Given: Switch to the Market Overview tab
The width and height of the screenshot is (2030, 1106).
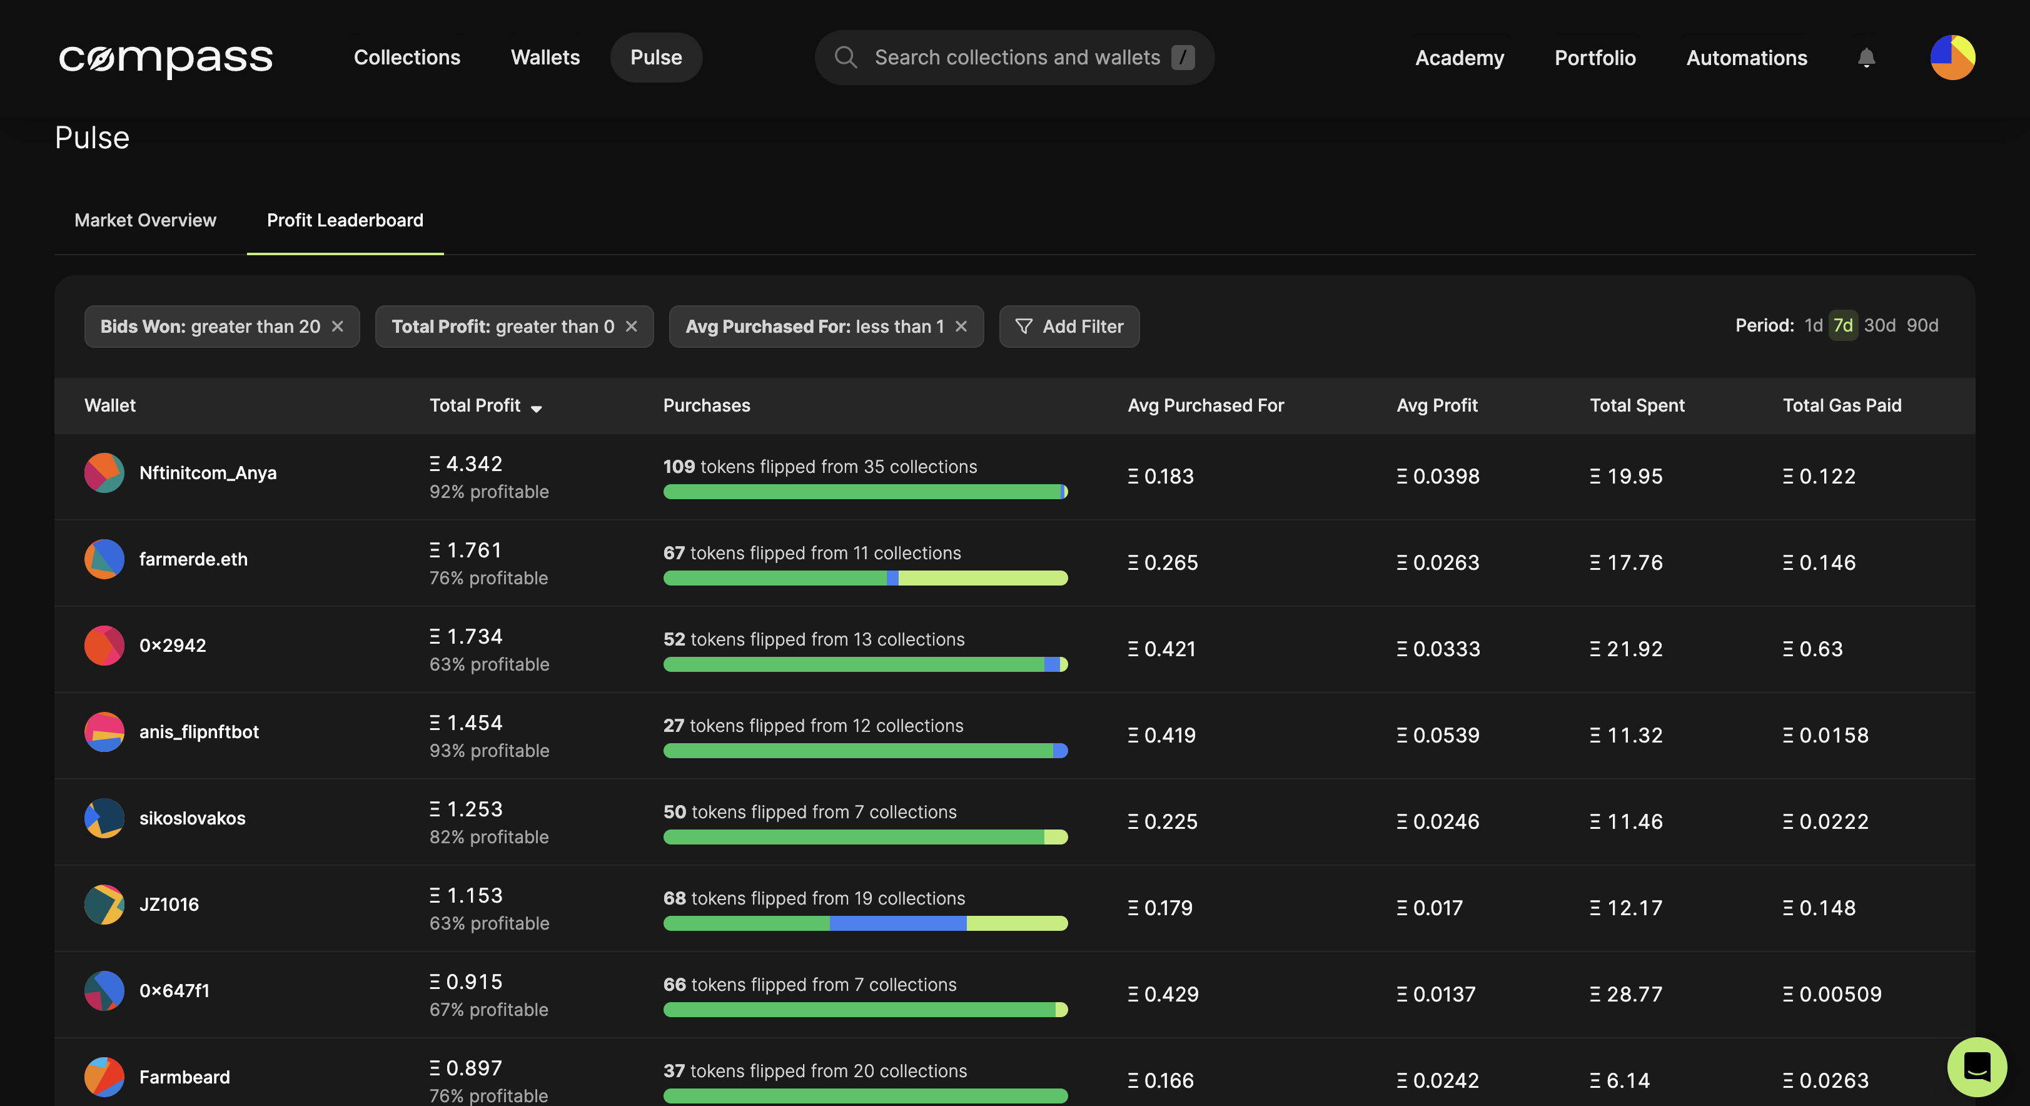Looking at the screenshot, I should tap(145, 220).
